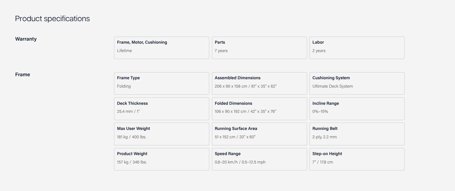The width and height of the screenshot is (455, 191).
Task: Select the Max User Weight card
Action: 161,134
